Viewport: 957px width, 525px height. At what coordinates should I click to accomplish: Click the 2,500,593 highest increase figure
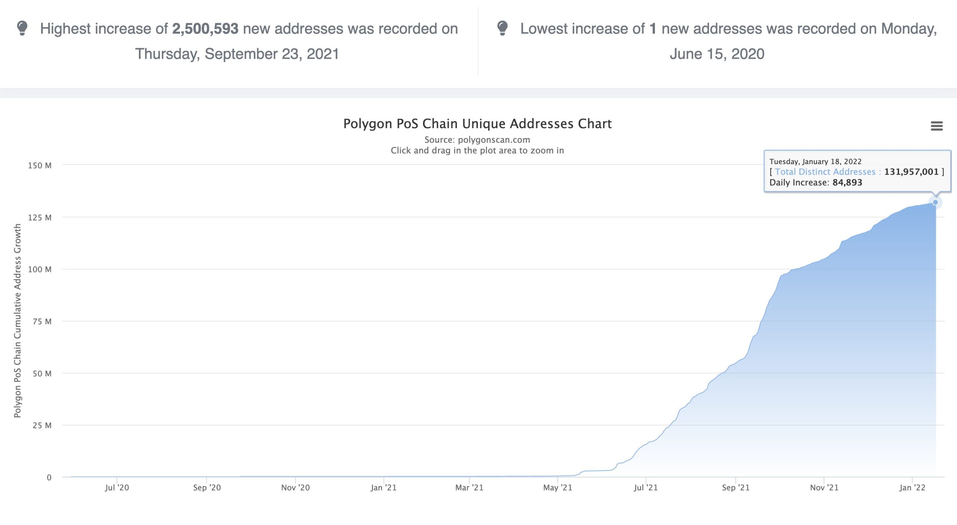coord(205,29)
